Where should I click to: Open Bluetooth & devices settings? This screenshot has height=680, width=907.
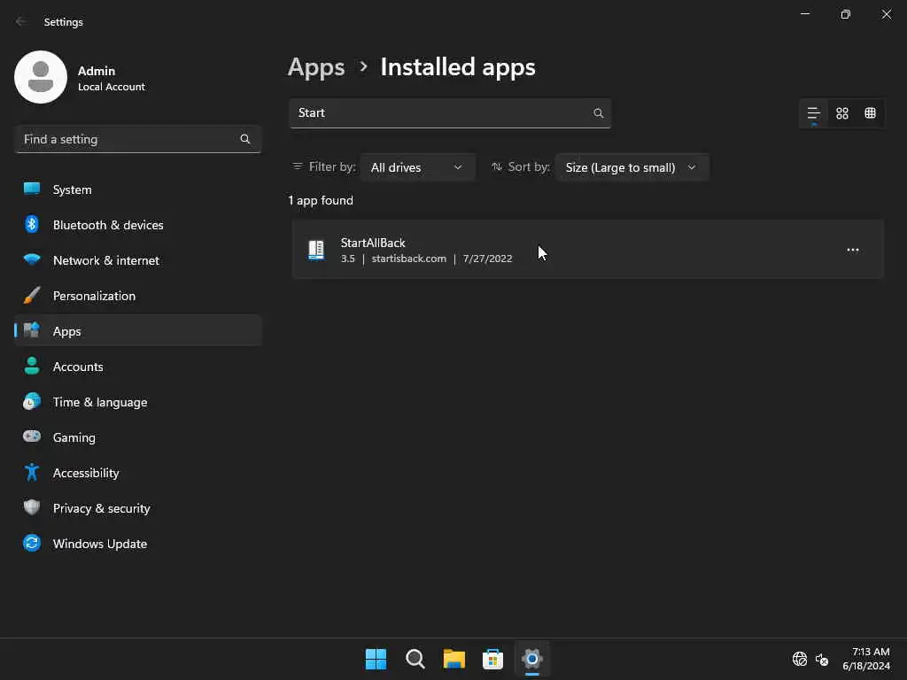(x=108, y=225)
